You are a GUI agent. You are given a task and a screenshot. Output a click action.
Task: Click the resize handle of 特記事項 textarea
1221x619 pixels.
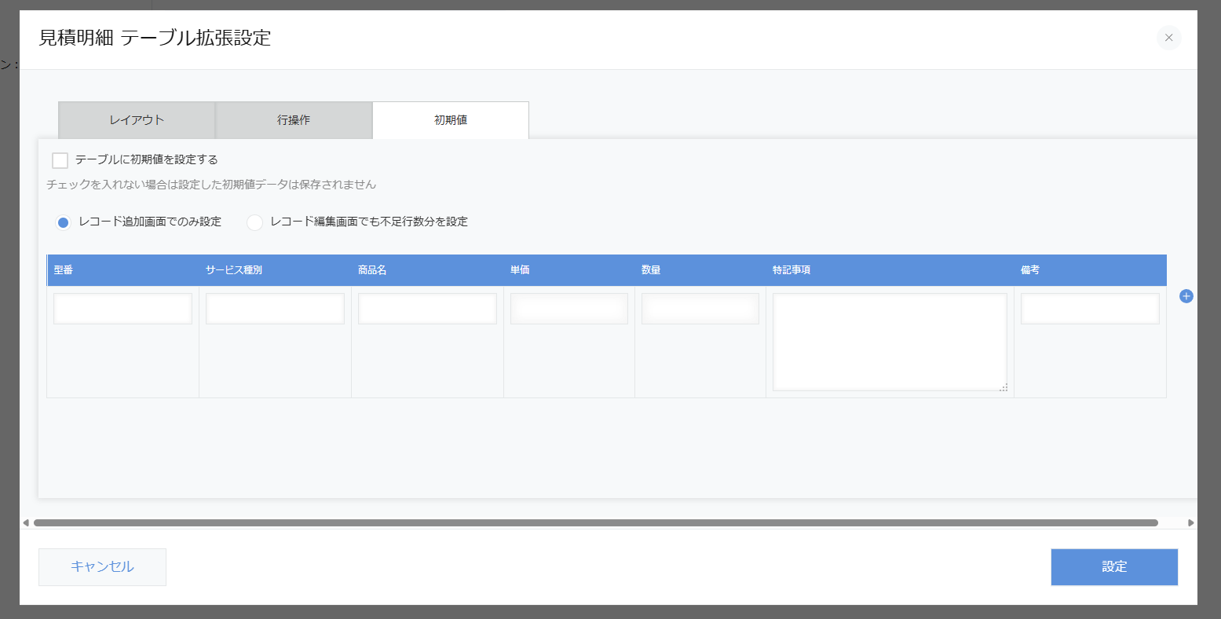pyautogui.click(x=1003, y=387)
